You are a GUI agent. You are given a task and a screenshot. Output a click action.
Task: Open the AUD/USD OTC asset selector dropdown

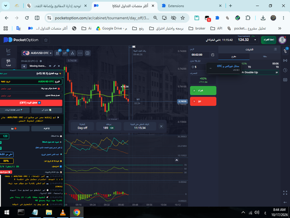click(37, 53)
